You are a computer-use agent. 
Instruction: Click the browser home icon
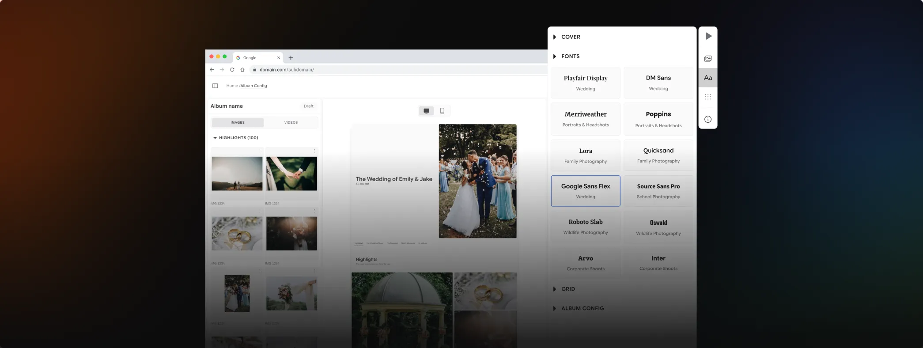click(242, 70)
